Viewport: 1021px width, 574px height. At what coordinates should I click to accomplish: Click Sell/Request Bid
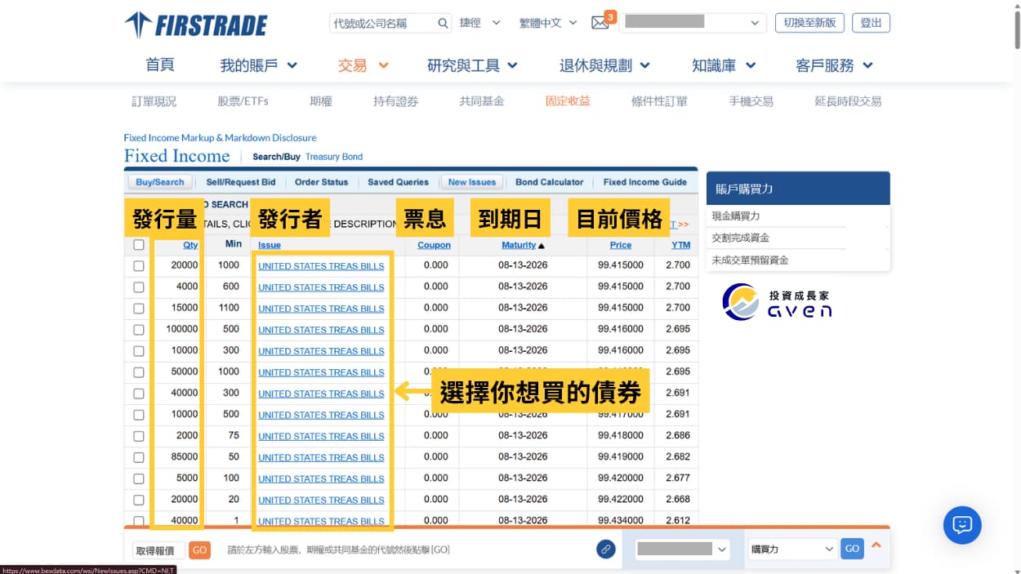[241, 182]
